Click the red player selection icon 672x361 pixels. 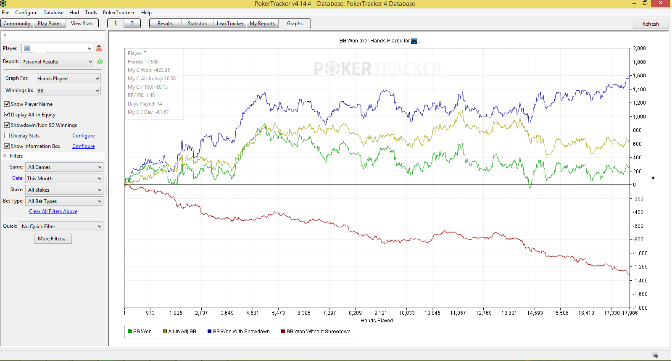(x=99, y=48)
